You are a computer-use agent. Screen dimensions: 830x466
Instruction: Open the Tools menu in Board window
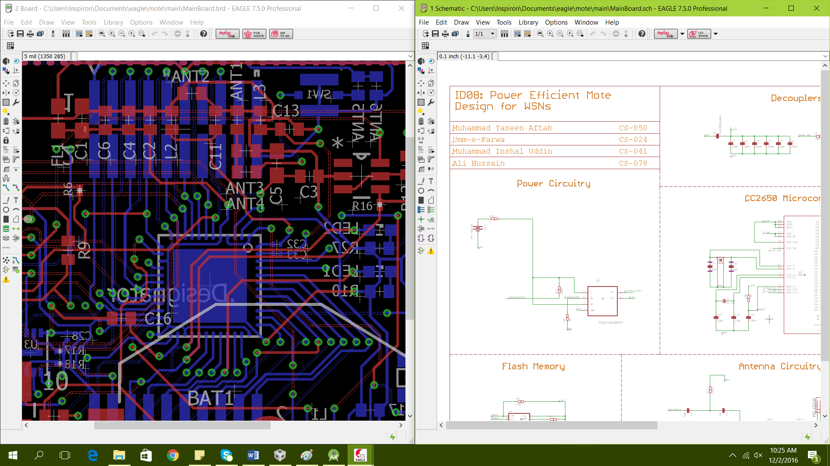point(89,22)
